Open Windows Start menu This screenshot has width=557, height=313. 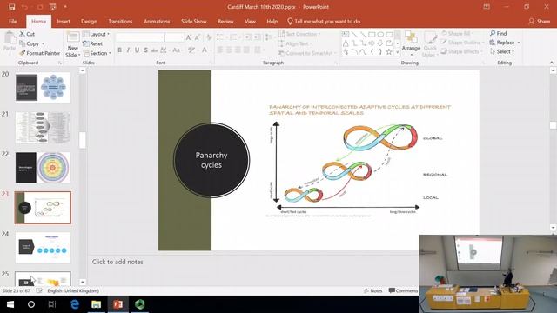pyautogui.click(x=10, y=304)
